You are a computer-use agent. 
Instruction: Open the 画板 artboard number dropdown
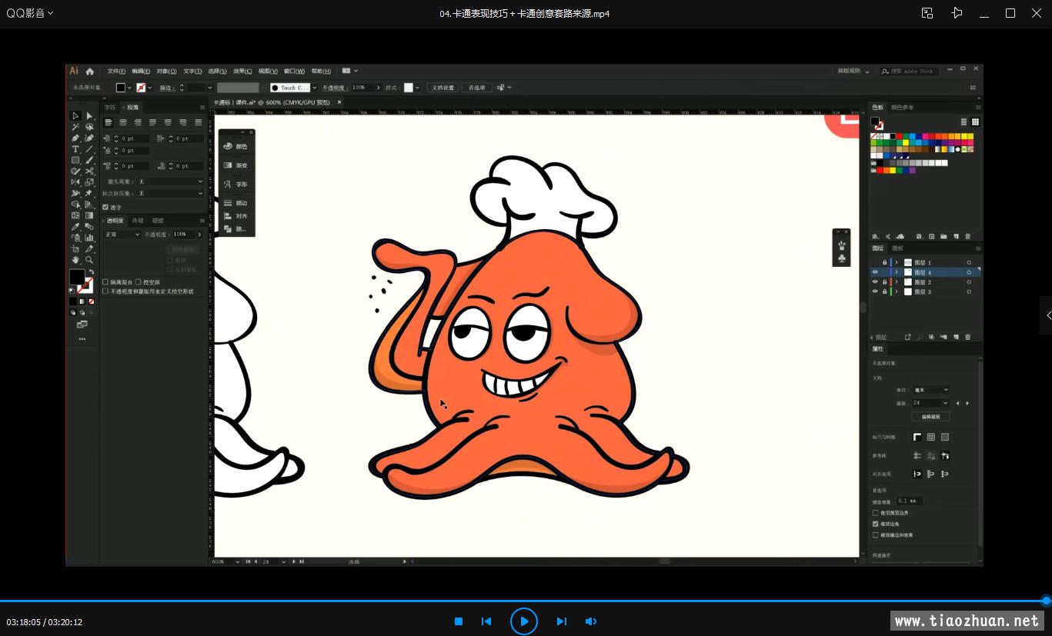(931, 403)
